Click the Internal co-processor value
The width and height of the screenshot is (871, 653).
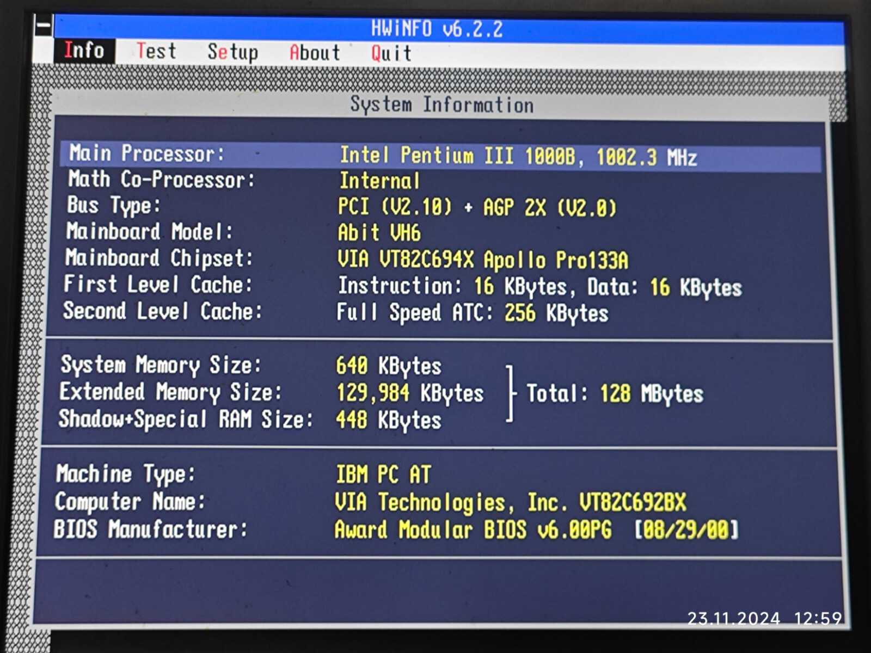click(379, 181)
